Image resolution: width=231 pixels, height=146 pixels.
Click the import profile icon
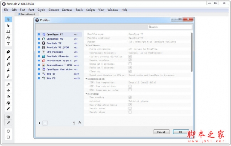click(74, 123)
